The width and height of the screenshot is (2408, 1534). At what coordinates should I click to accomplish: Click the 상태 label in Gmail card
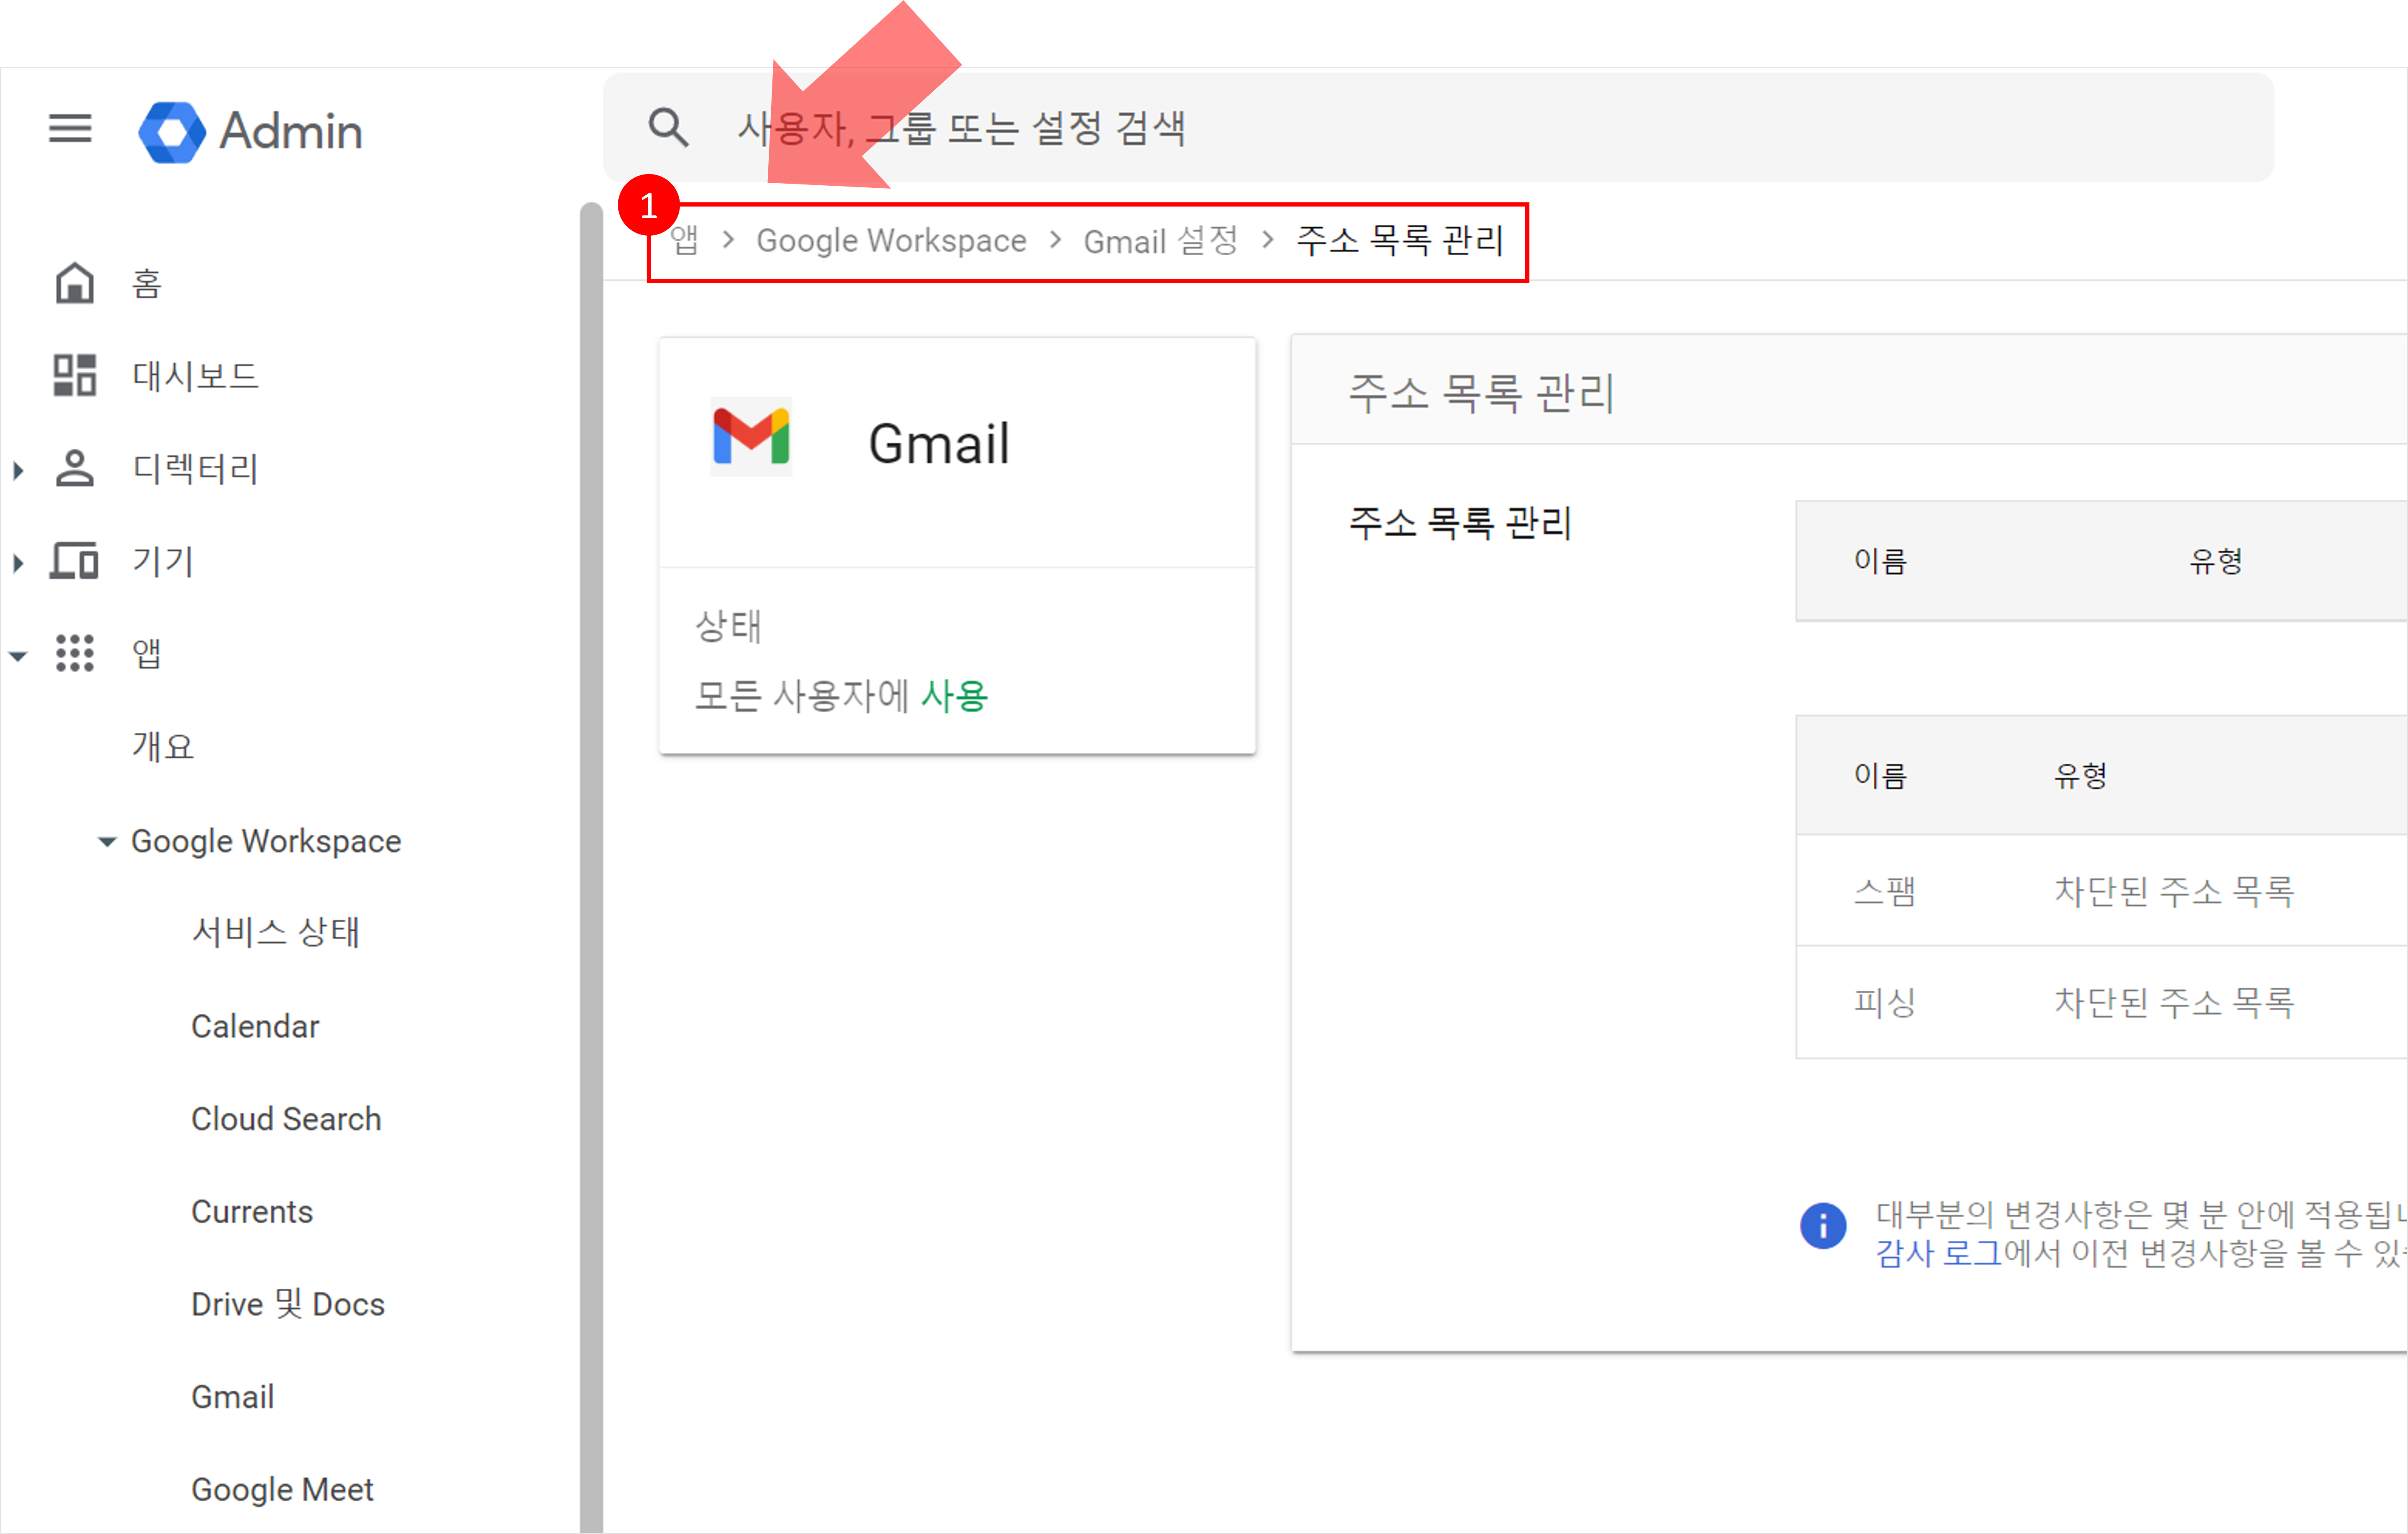pos(728,627)
